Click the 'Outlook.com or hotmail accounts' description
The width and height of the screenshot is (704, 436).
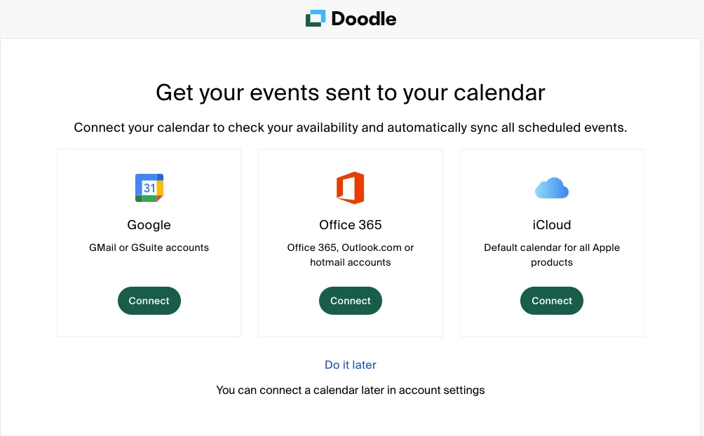(x=351, y=255)
